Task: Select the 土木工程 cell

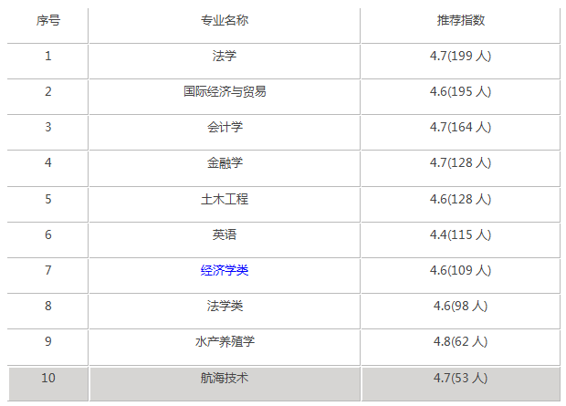Action: tap(224, 199)
